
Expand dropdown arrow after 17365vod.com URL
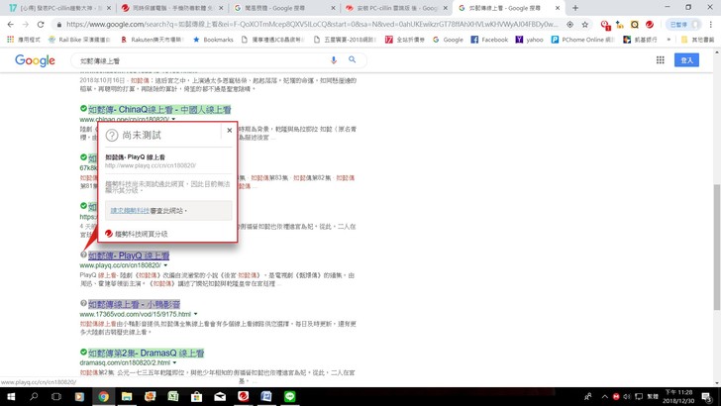[x=195, y=314]
